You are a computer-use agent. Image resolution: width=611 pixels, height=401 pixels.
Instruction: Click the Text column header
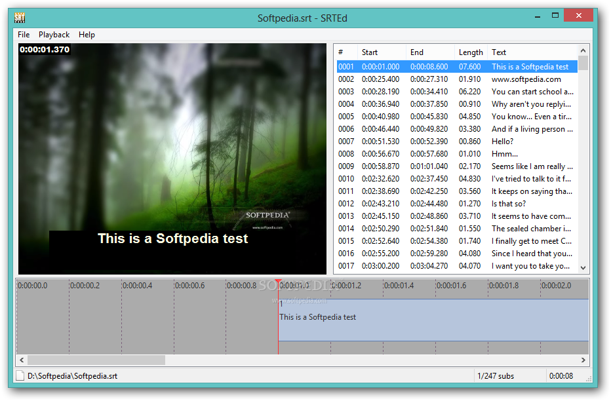point(532,52)
